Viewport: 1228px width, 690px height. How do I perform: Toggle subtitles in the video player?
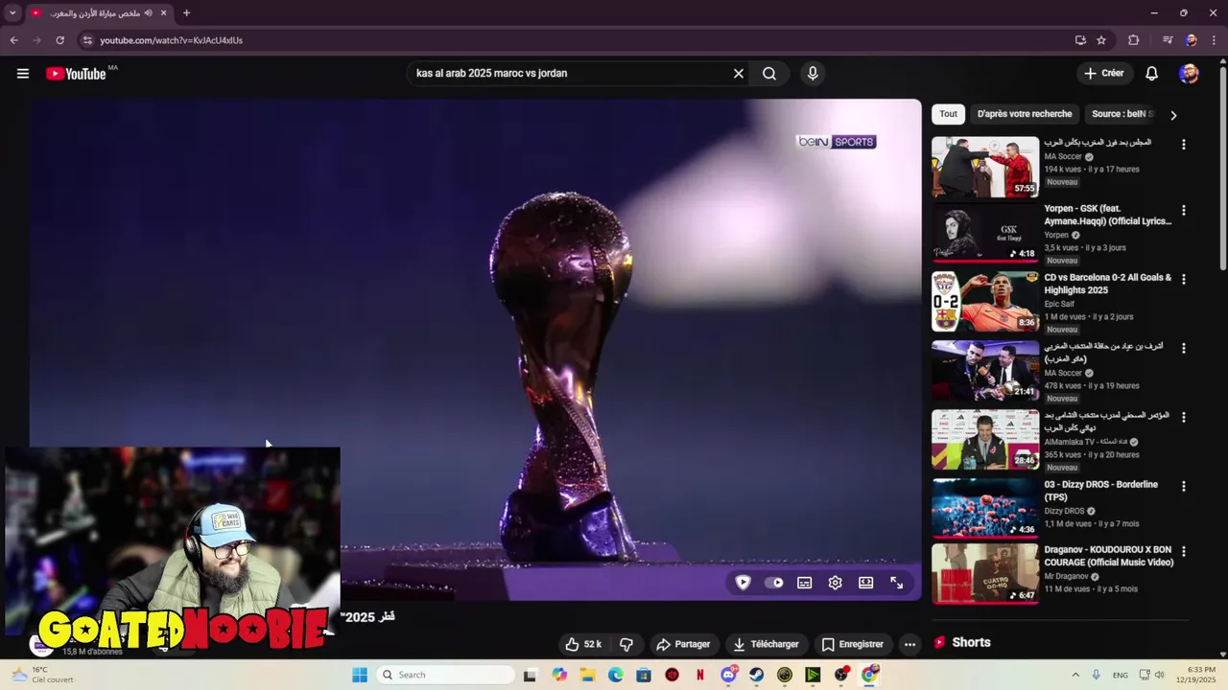pos(805,583)
